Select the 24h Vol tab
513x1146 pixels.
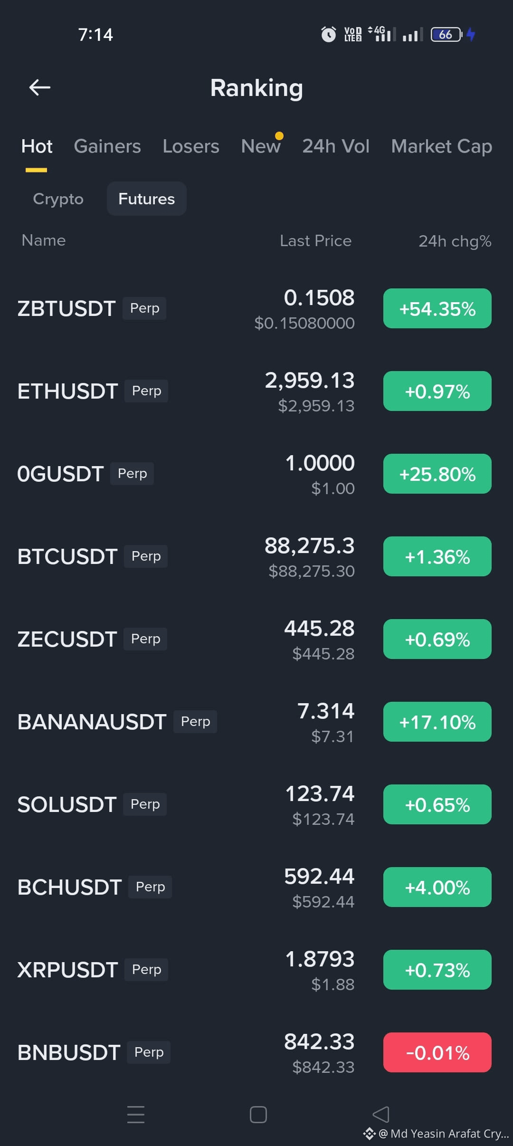click(x=336, y=146)
